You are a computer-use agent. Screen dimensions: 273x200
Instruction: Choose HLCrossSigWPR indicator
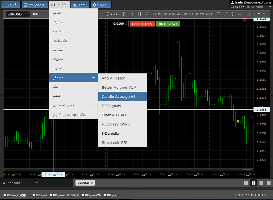[123, 124]
